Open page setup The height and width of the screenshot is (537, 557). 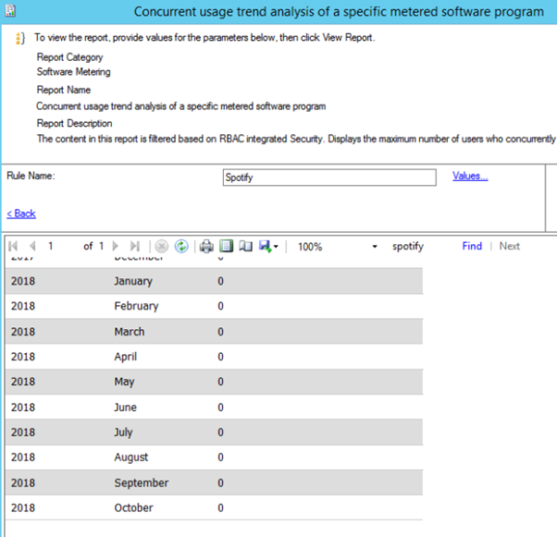[x=245, y=246]
